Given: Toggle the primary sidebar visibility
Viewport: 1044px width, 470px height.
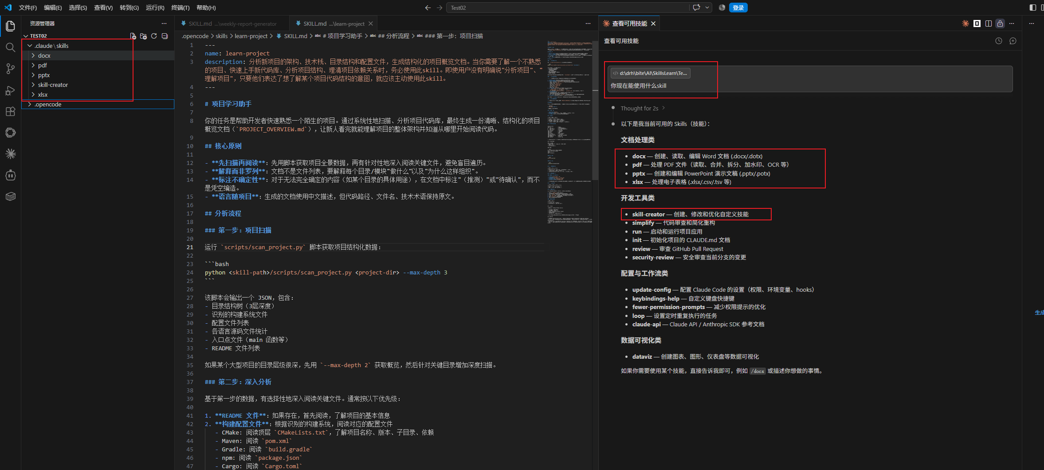Looking at the screenshot, I should point(1033,8).
